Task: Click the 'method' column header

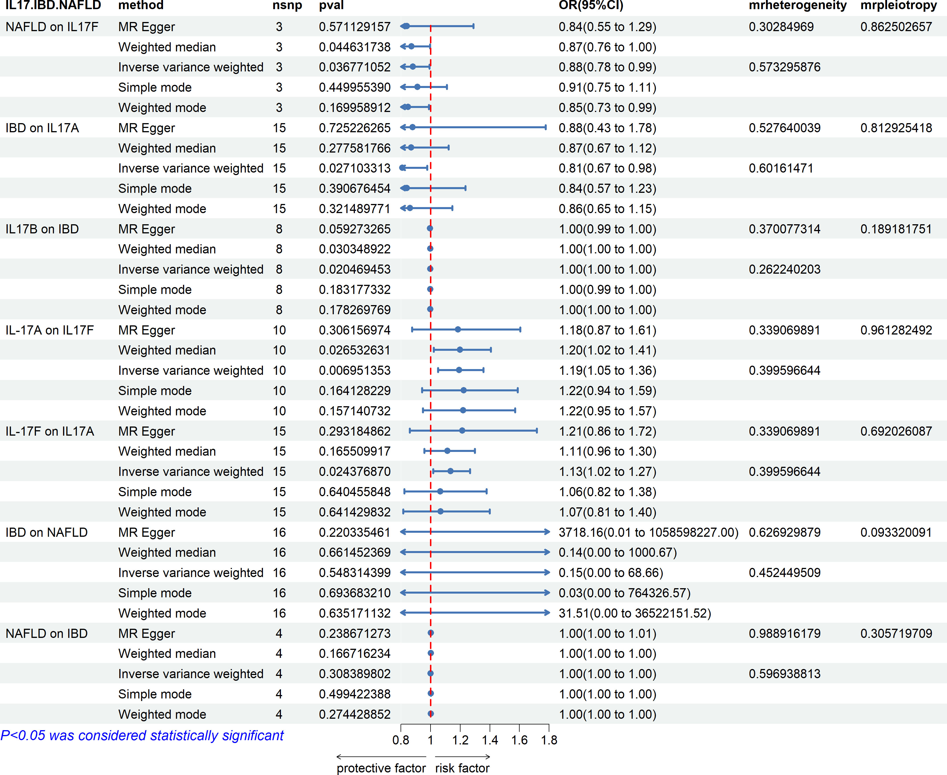Action: point(141,5)
